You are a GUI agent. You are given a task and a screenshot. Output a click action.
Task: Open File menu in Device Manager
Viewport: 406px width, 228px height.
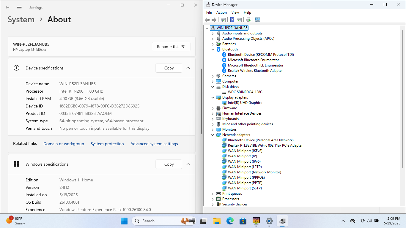pyautogui.click(x=209, y=12)
